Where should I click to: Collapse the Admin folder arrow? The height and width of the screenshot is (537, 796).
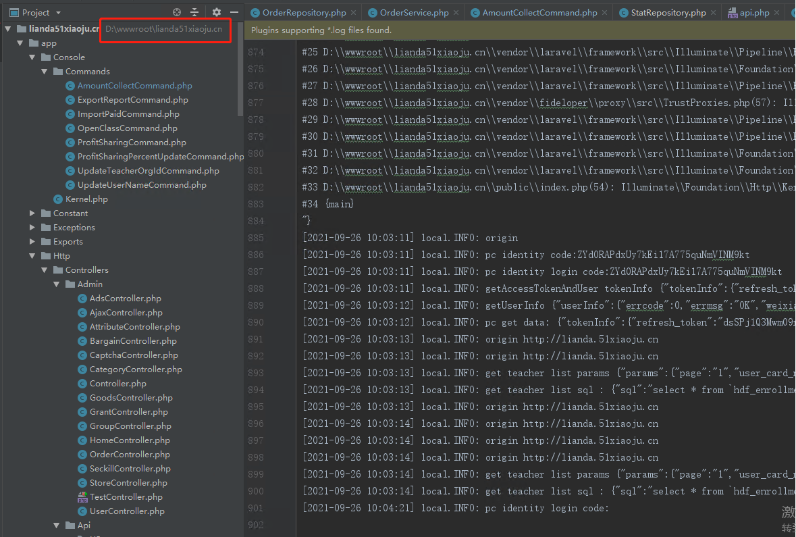(57, 284)
